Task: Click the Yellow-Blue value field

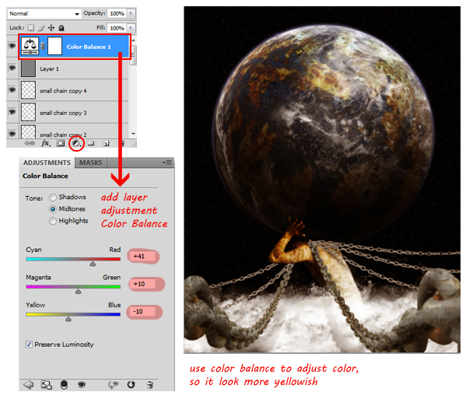Action: coord(144,312)
